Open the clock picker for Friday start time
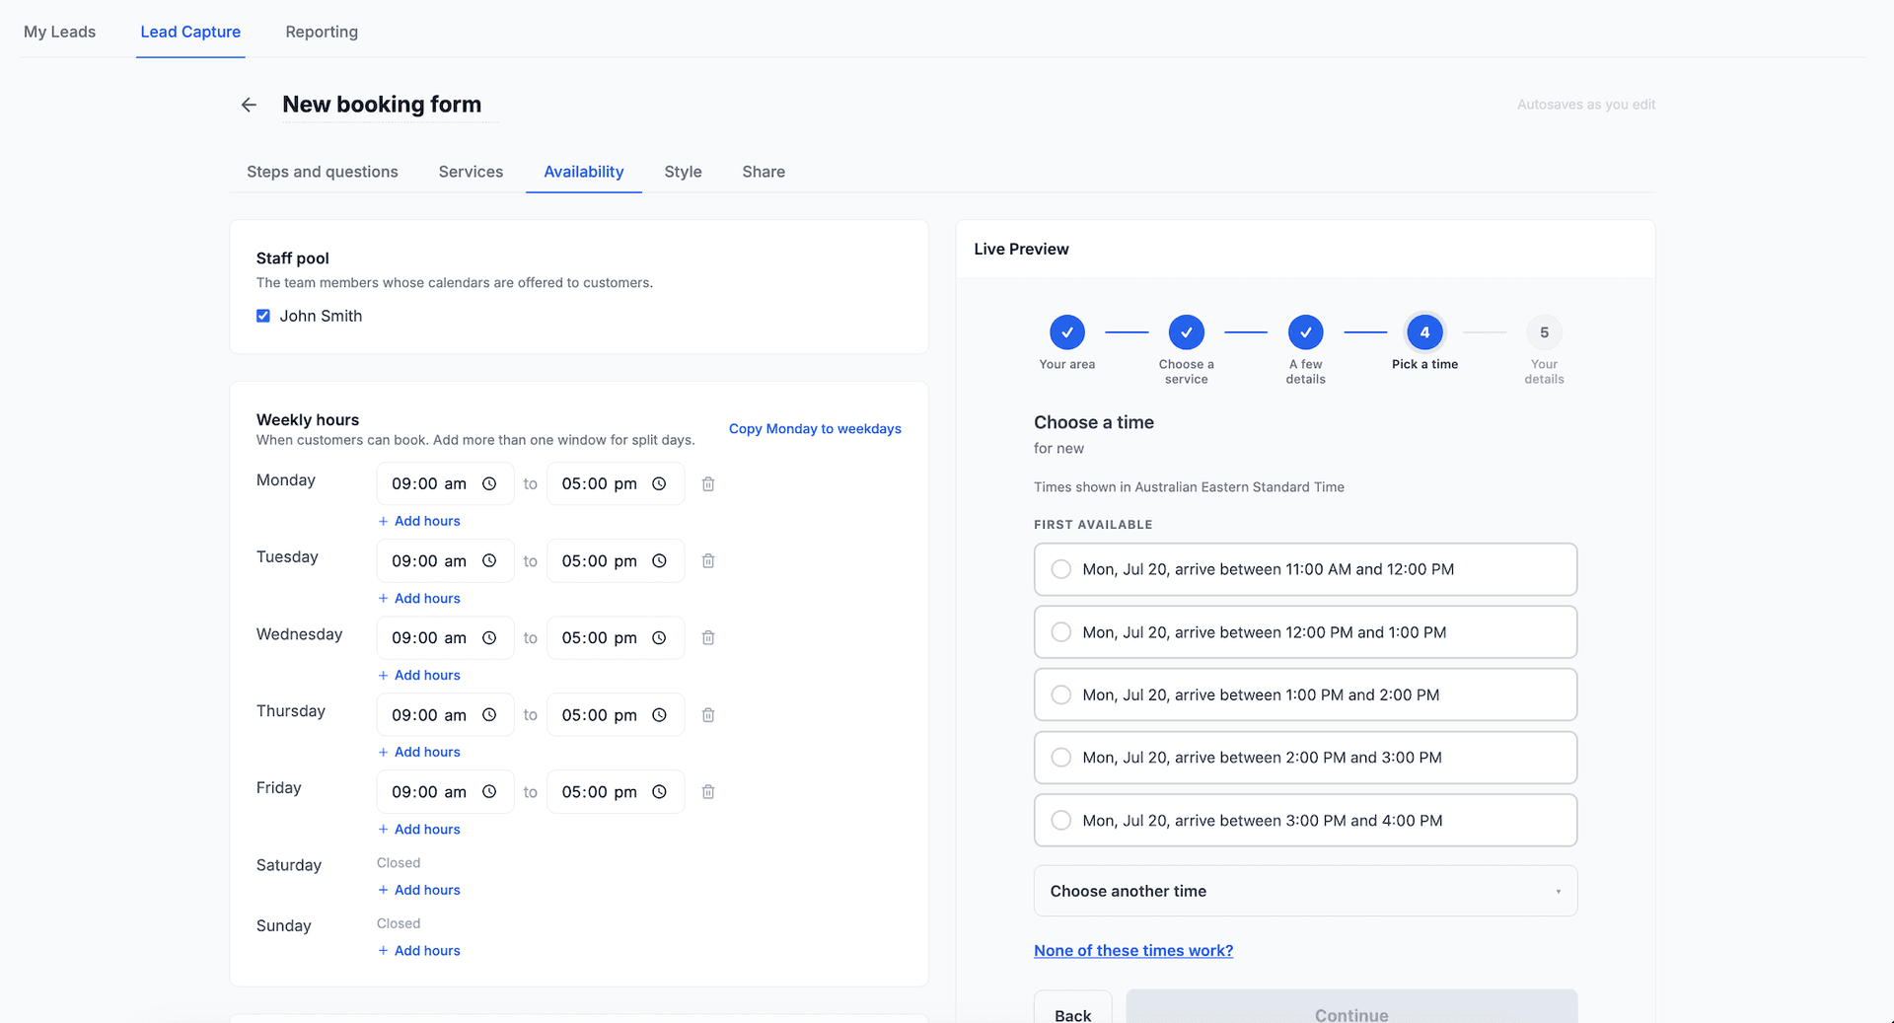 pyautogui.click(x=489, y=791)
